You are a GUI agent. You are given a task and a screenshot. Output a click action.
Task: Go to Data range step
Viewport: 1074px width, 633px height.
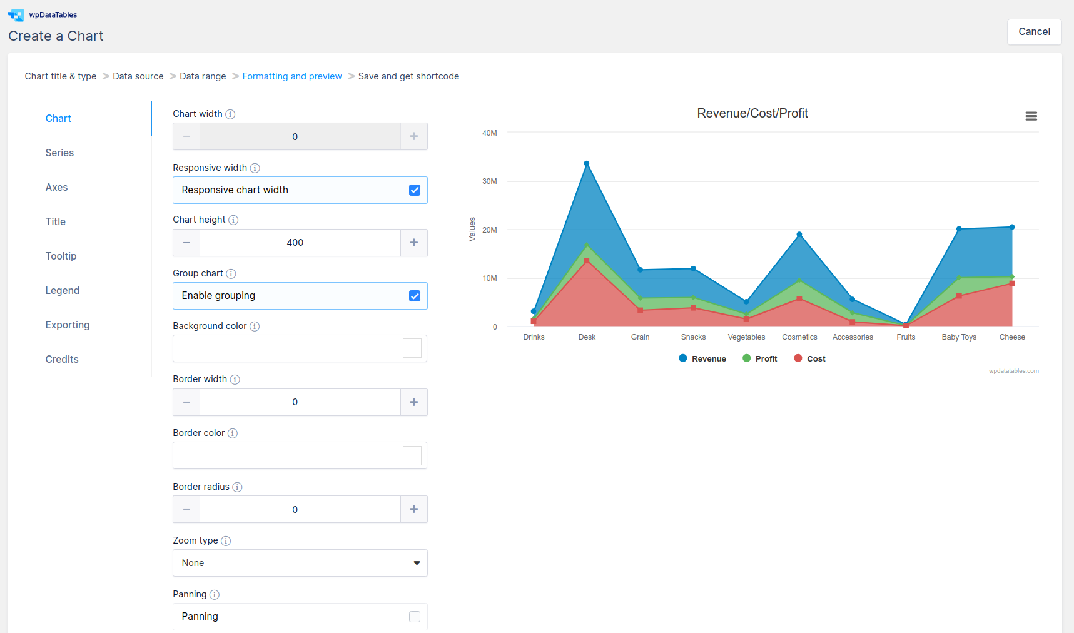pyautogui.click(x=203, y=76)
